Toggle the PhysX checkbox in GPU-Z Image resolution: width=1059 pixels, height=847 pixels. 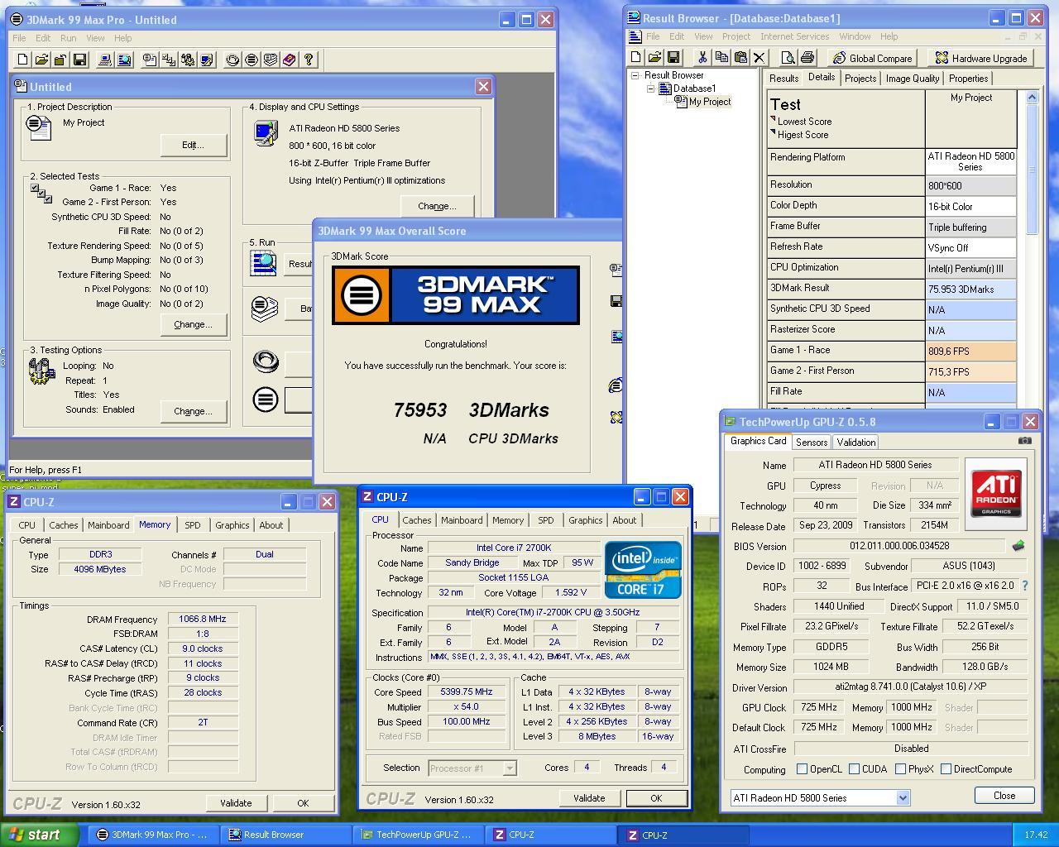click(900, 769)
